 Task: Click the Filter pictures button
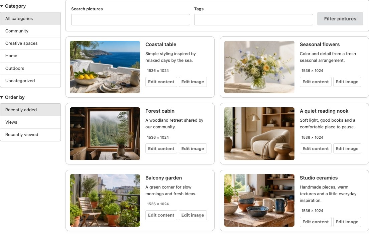(340, 19)
